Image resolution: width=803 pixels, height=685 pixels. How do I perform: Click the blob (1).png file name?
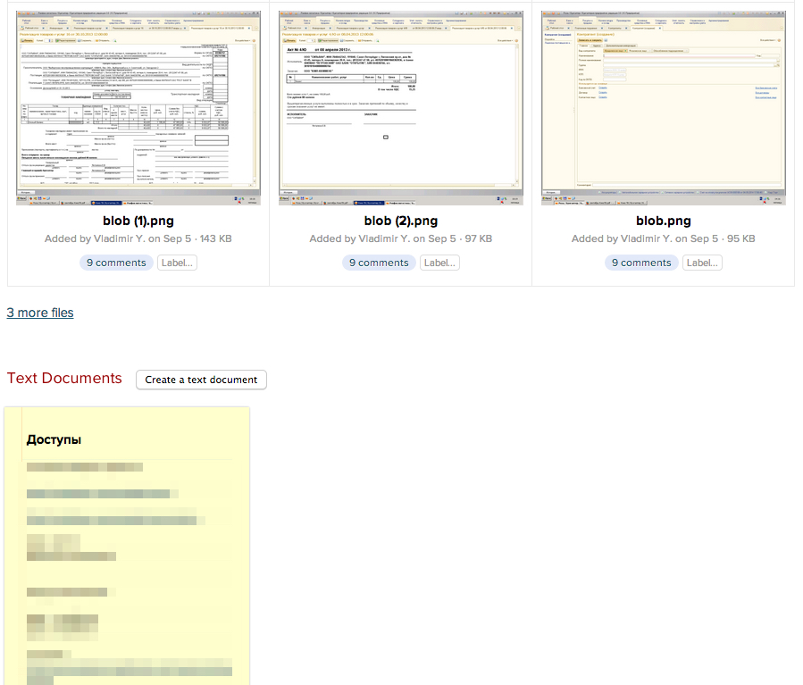[138, 221]
